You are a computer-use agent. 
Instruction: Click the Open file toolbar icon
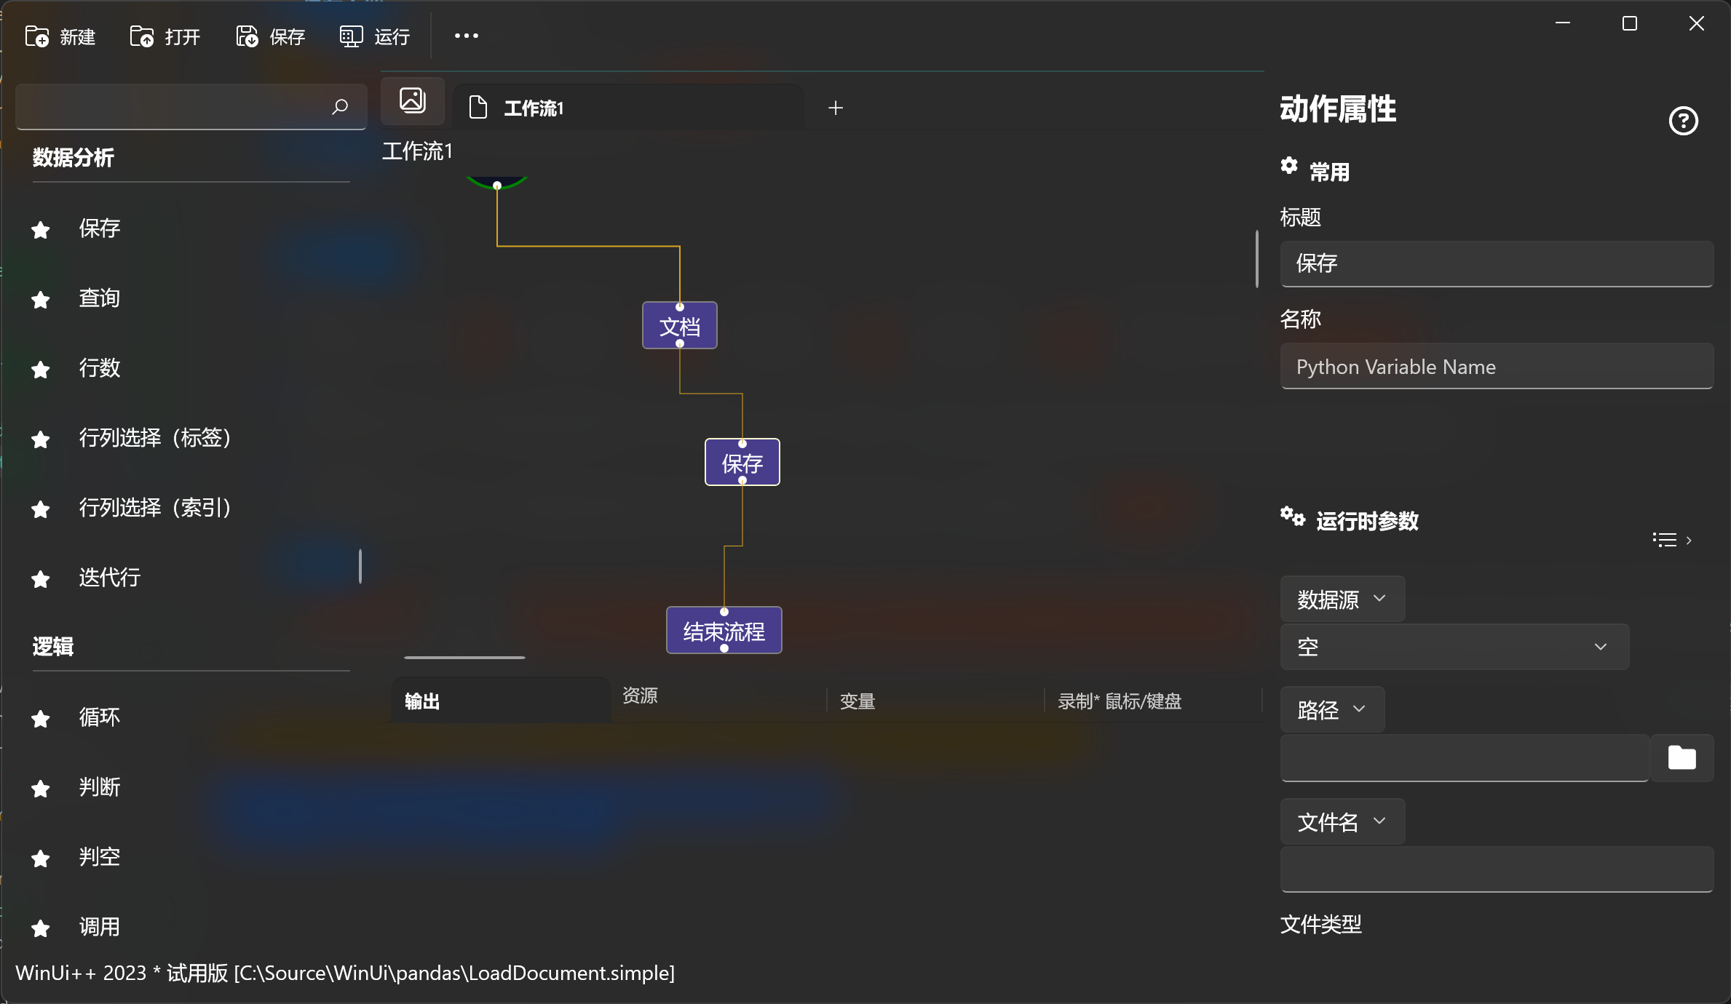coord(142,36)
